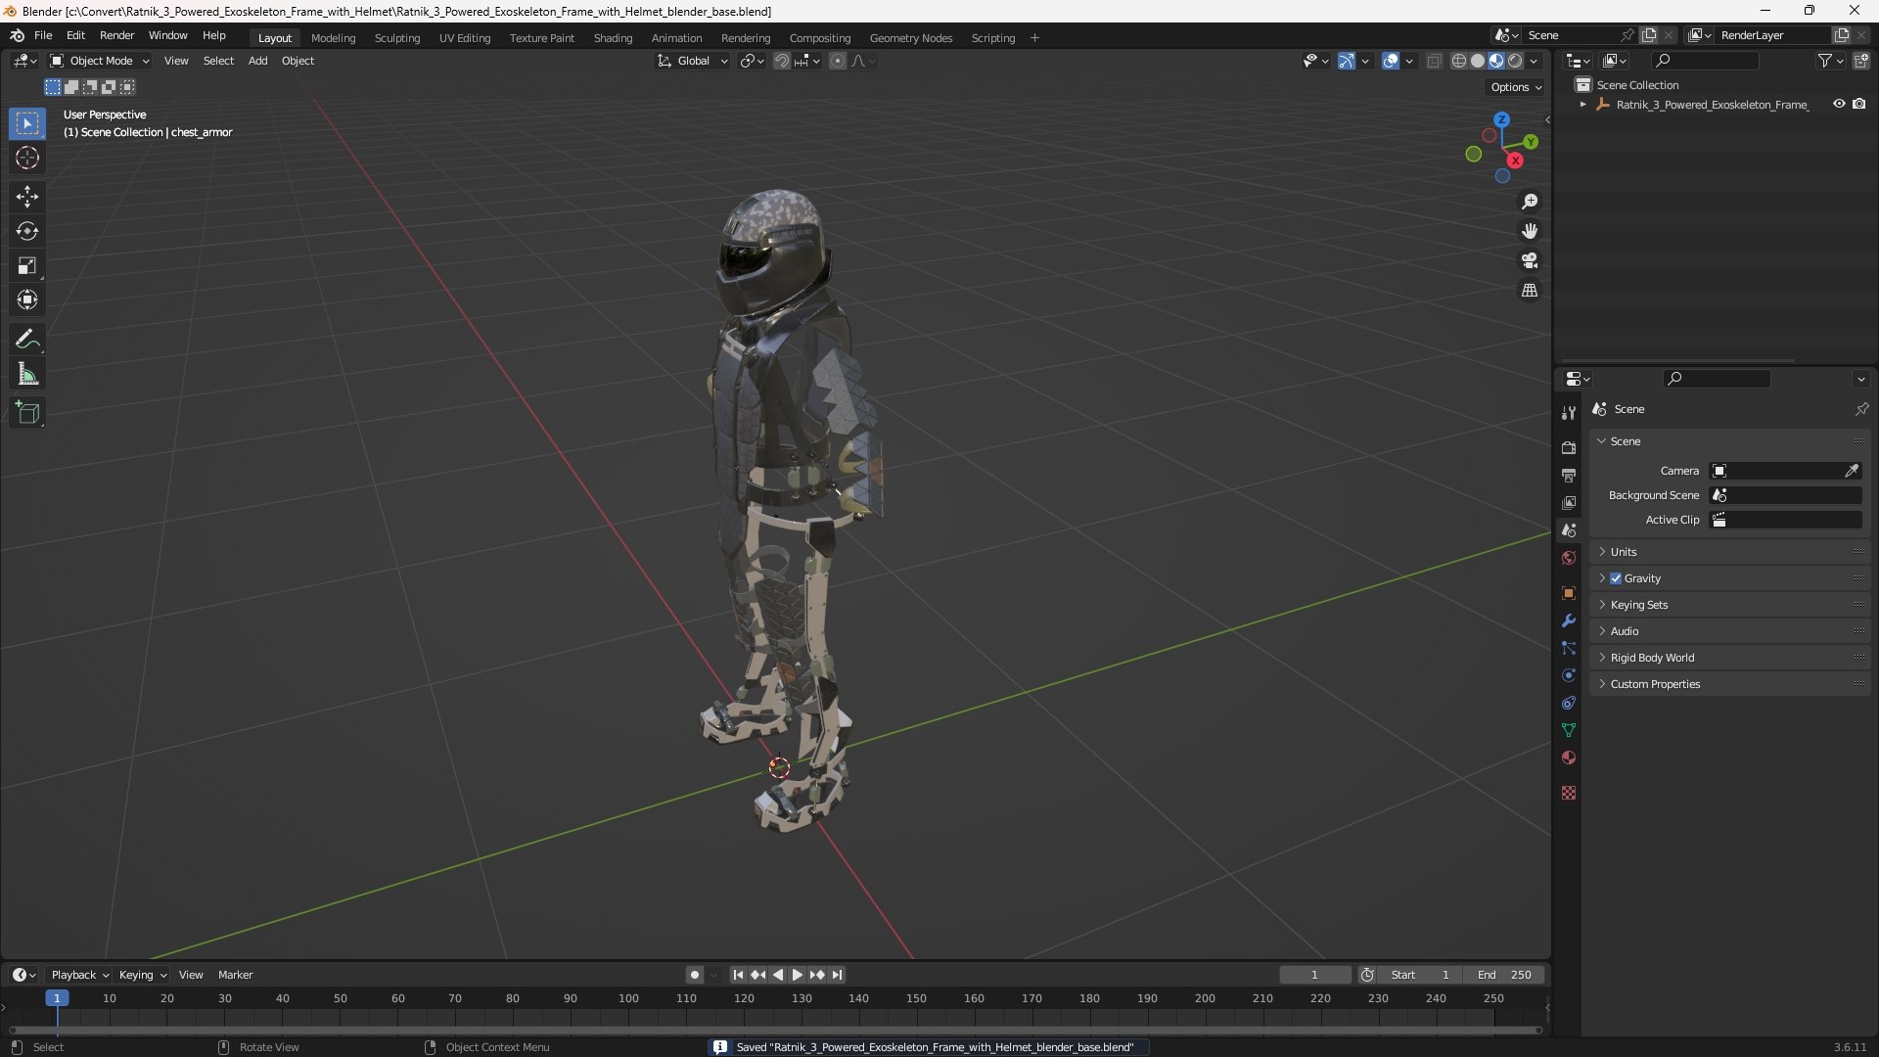
Task: Open the Material properties tab icon
Action: [x=1569, y=758]
